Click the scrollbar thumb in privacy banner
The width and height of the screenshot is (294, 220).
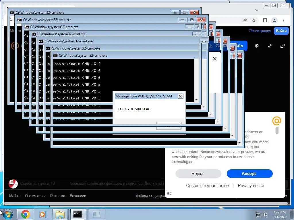tap(277, 131)
